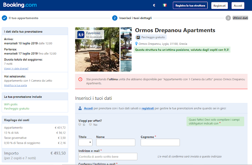Click the 14 recensioni text
The image size is (252, 165).
pyautogui.click(x=94, y=37)
